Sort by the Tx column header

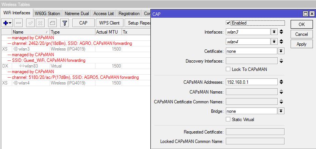(136, 32)
